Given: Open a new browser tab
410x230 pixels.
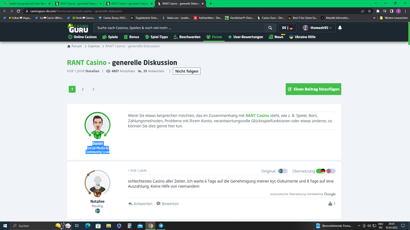Looking at the screenshot, I should pos(211,4).
